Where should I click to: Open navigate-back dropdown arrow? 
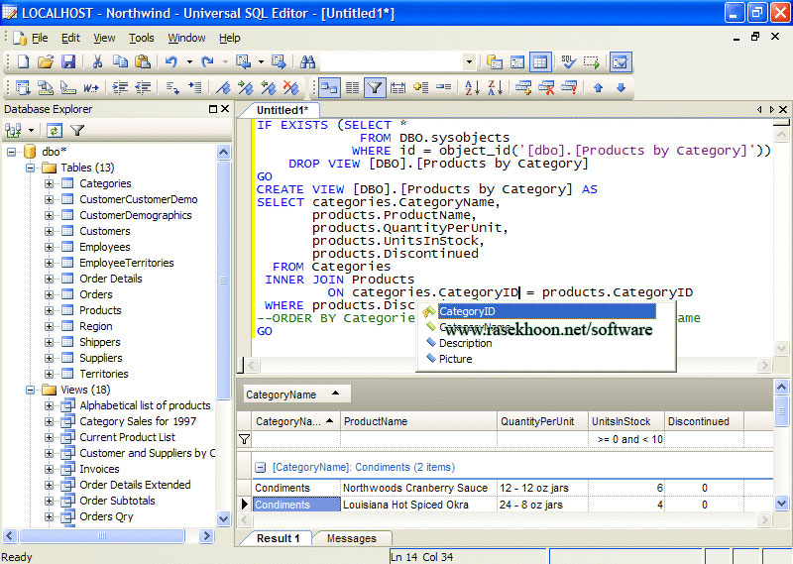261,61
